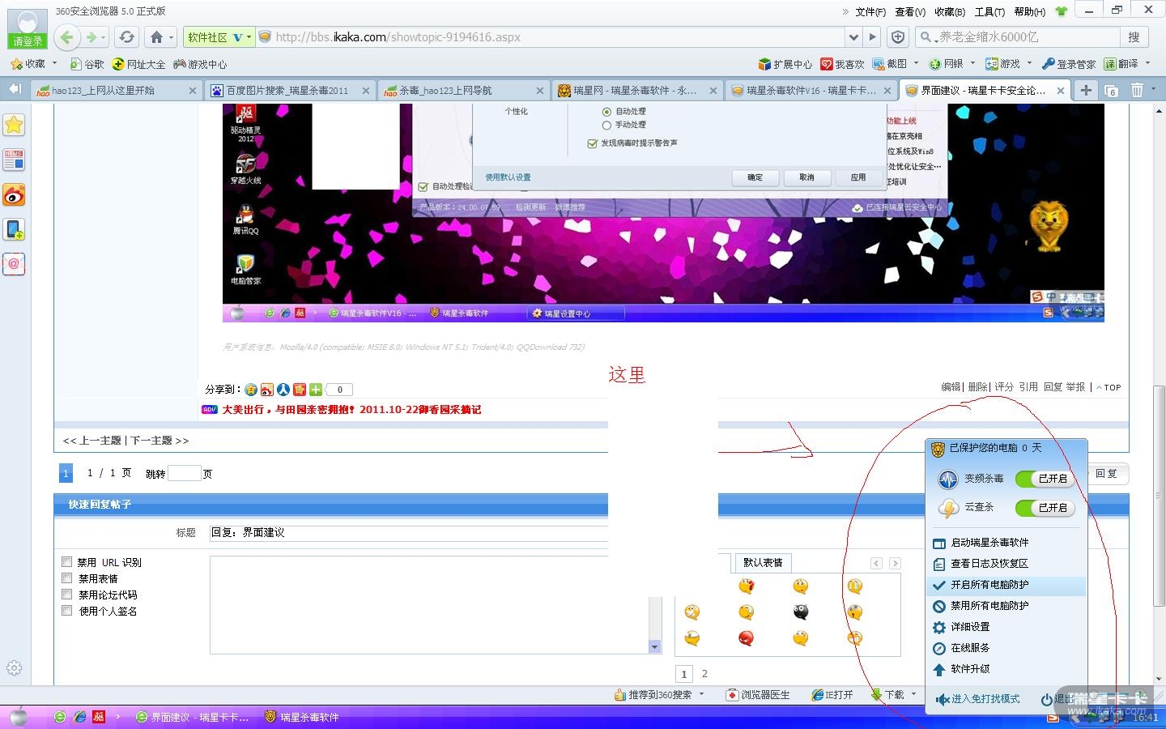This screenshot has height=729, width=1166.
Task: Reload the page with the refresh button
Action: (126, 36)
